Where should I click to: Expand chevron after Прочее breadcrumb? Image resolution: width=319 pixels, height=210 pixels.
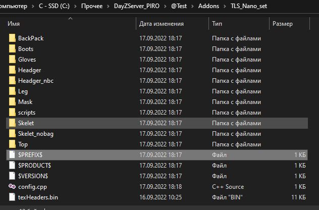(108, 6)
